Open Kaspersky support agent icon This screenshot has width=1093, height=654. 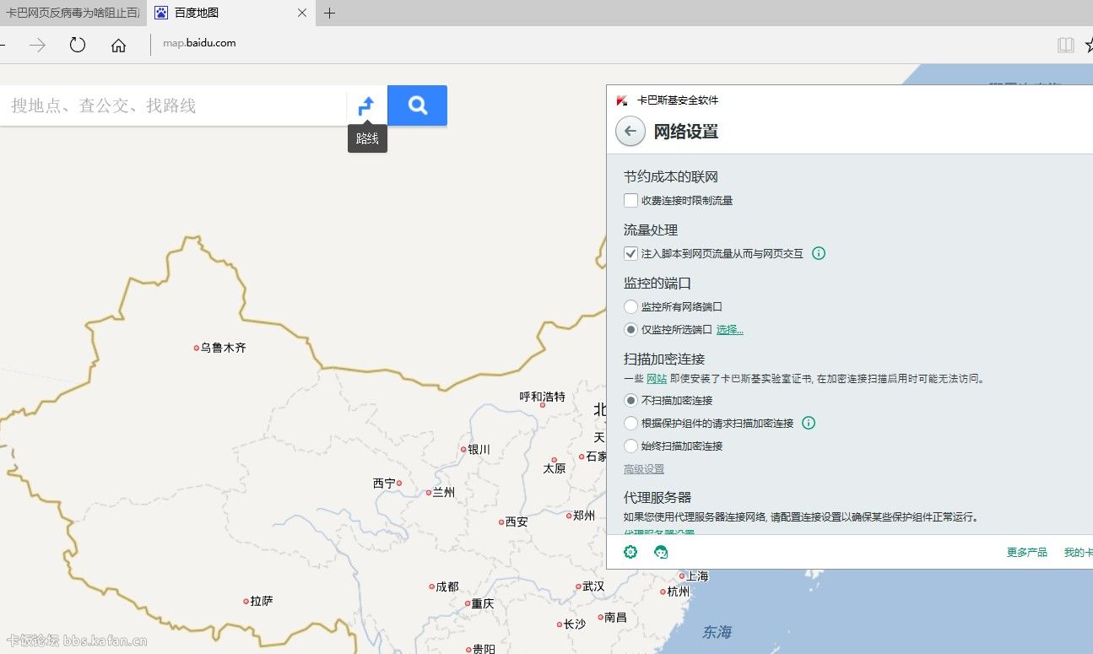(x=661, y=552)
